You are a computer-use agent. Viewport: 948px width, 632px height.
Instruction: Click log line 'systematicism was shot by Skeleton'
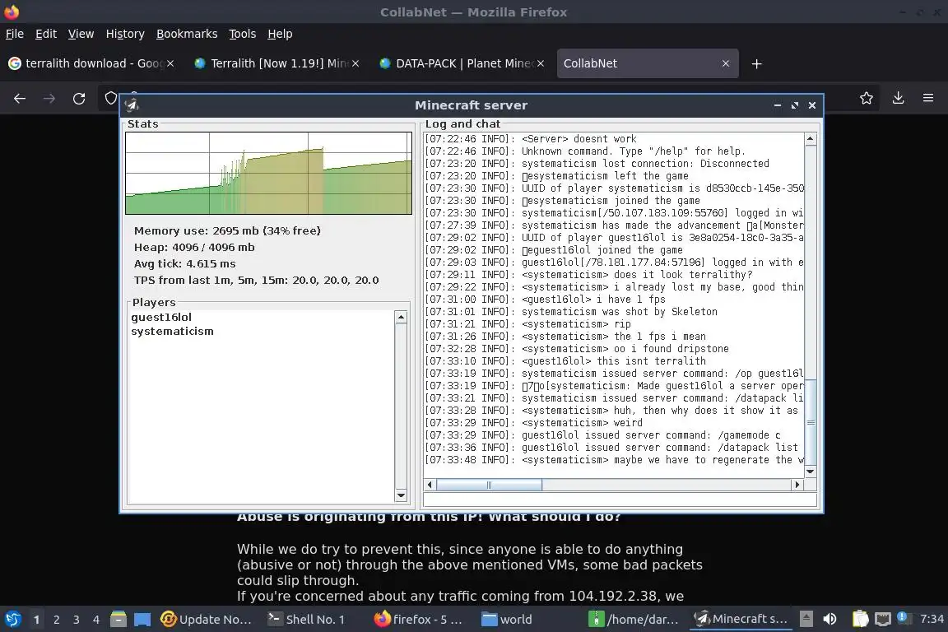tap(619, 311)
